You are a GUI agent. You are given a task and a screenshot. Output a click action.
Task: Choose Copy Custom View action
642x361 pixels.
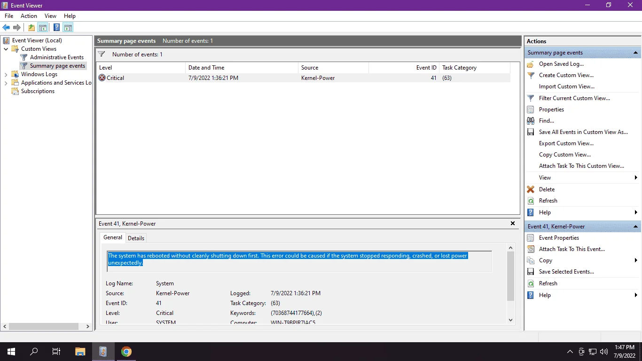[x=565, y=155]
